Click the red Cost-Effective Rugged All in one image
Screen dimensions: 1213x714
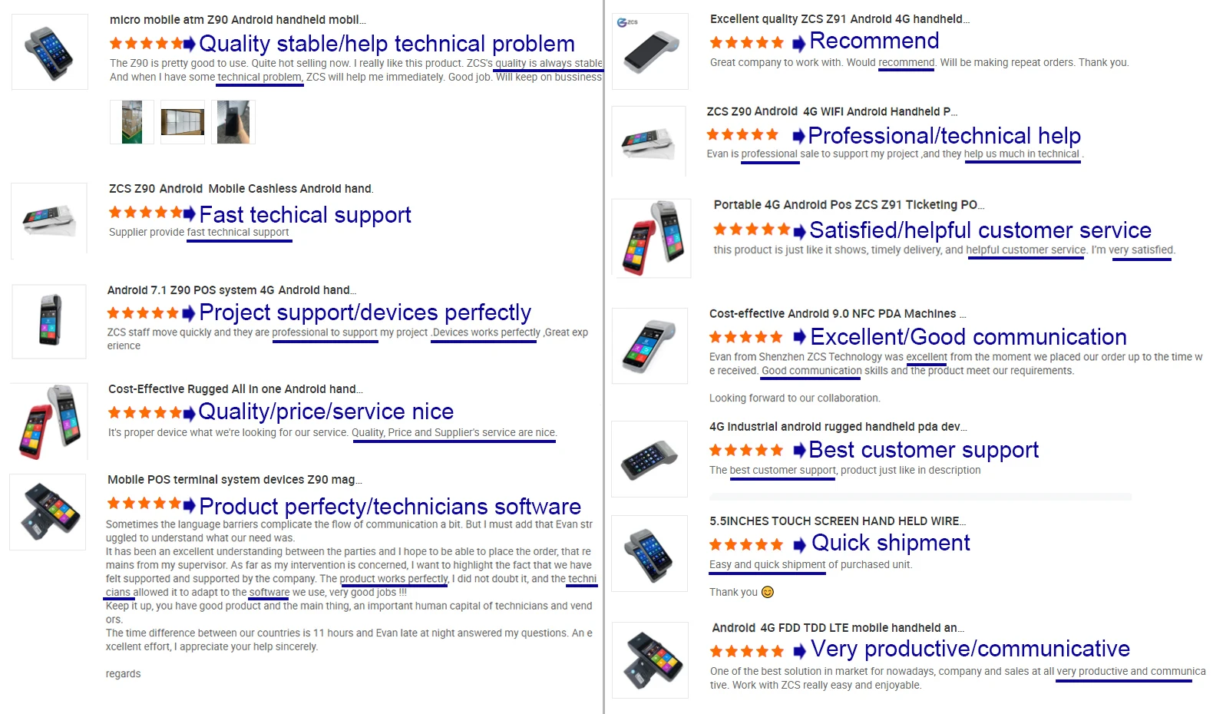tap(50, 421)
